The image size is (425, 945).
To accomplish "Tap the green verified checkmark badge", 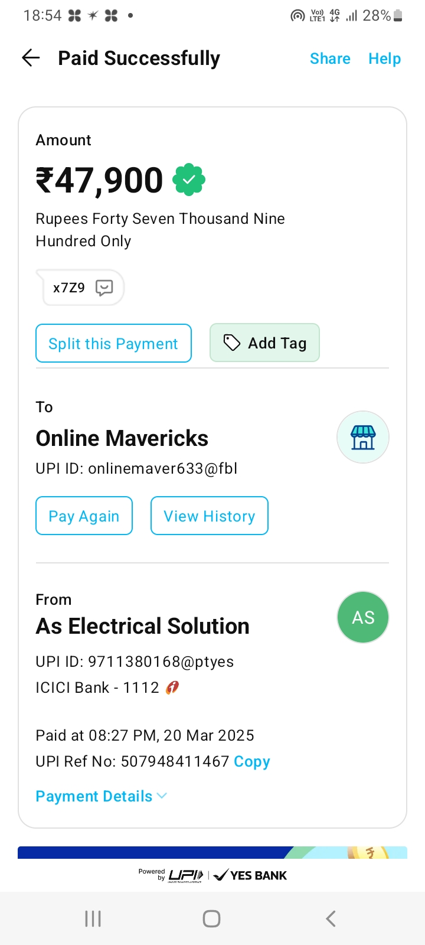I will (x=189, y=180).
